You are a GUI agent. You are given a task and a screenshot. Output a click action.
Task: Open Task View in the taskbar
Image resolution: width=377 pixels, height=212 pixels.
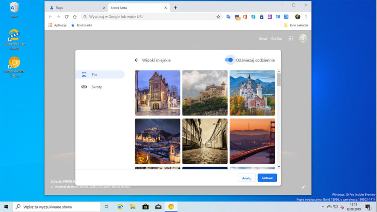click(x=107, y=207)
